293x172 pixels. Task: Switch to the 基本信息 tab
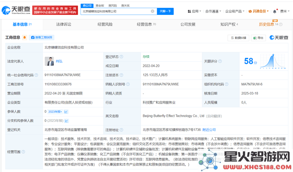(22, 24)
